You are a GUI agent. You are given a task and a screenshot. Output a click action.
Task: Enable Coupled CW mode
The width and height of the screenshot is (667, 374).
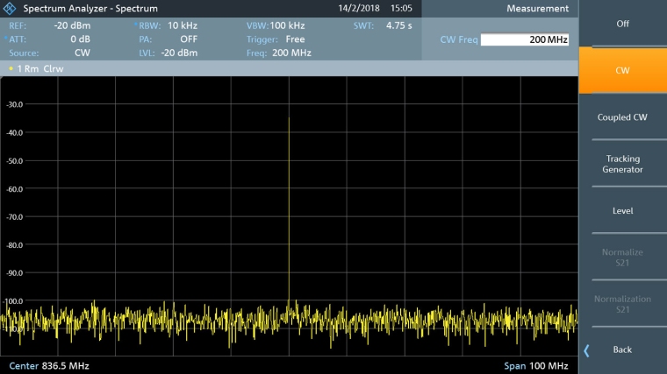[x=622, y=117]
